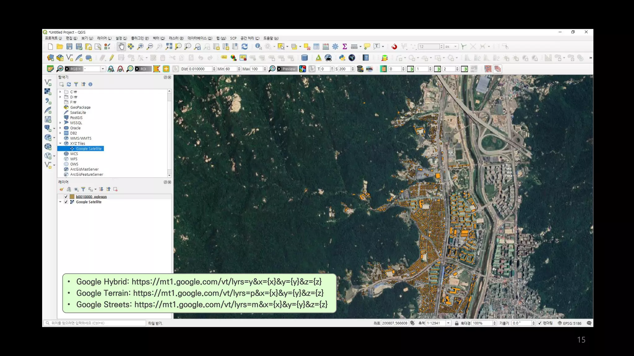
Task: Toggle b0010000_polygon layer visibility checkbox
Action: [66, 197]
